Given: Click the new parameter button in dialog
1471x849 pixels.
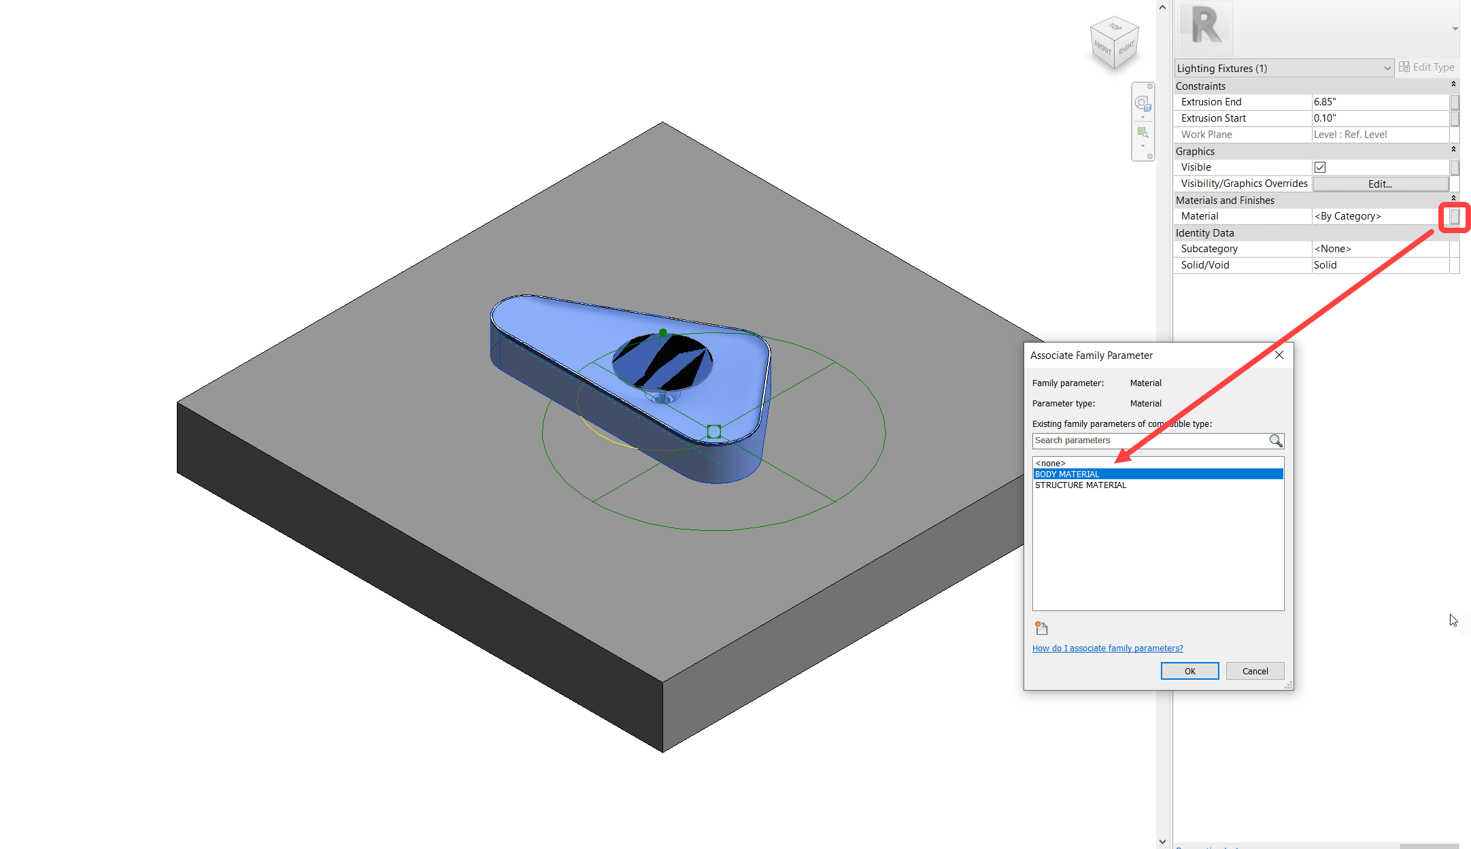Looking at the screenshot, I should (x=1041, y=627).
